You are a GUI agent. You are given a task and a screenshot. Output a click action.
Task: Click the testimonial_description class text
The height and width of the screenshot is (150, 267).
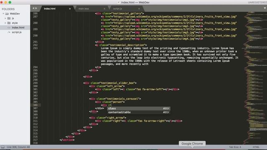tap(127, 45)
